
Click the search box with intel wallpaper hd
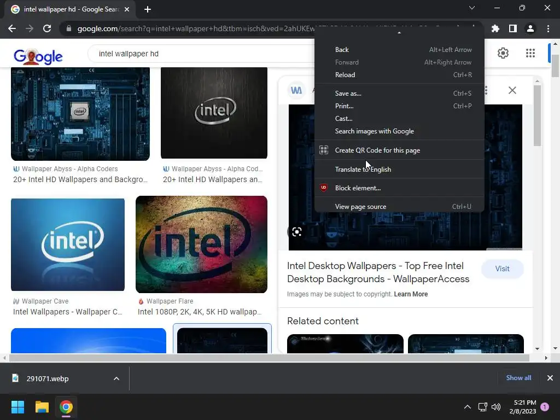tap(201, 54)
